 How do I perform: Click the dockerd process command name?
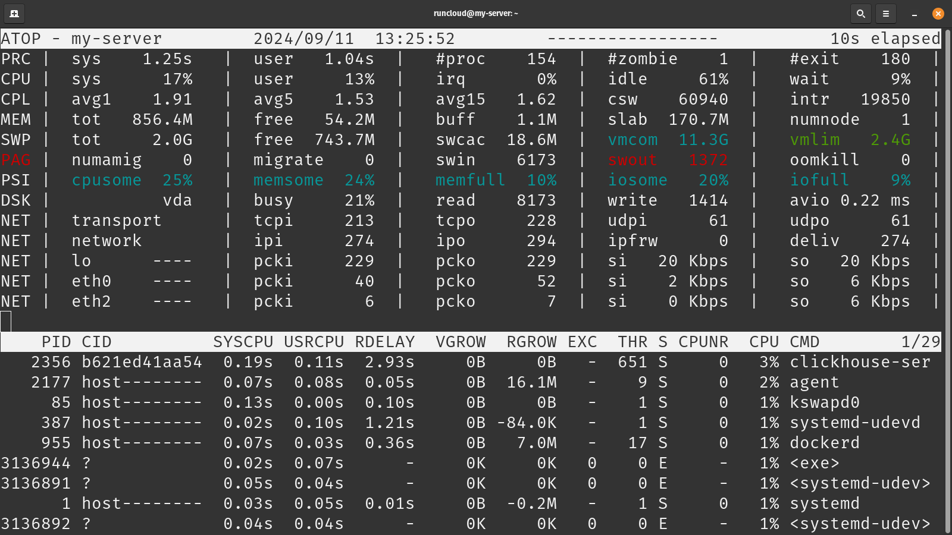tap(825, 443)
